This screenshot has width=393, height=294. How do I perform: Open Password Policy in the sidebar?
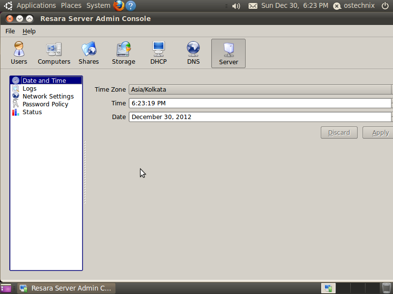coord(46,104)
